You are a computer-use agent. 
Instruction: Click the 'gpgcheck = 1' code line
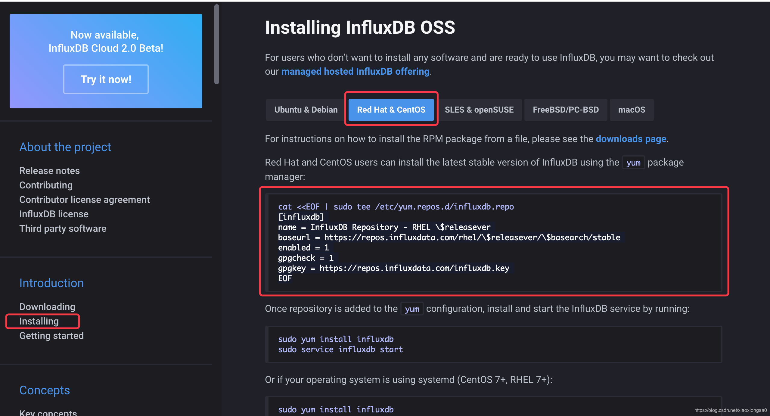(306, 258)
